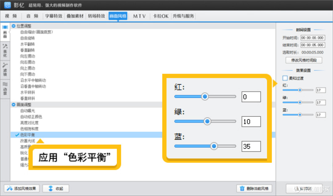The image size is (333, 196).
Task: Select 垂直翻转 in the list
Action: coord(27,50)
